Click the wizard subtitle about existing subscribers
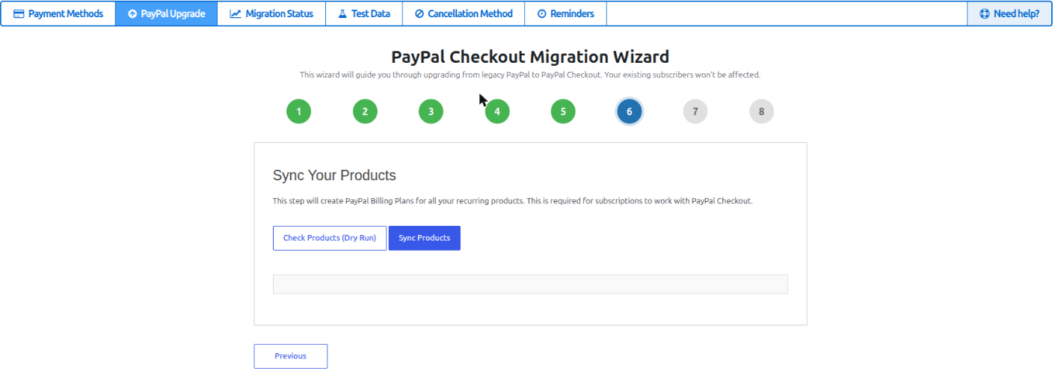Image resolution: width=1055 pixels, height=371 pixels. tap(530, 75)
